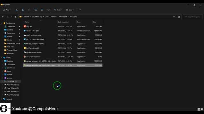Viewport: 204px width, 114px height.
Task: Sort by the Name column header
Action: pos(27,22)
